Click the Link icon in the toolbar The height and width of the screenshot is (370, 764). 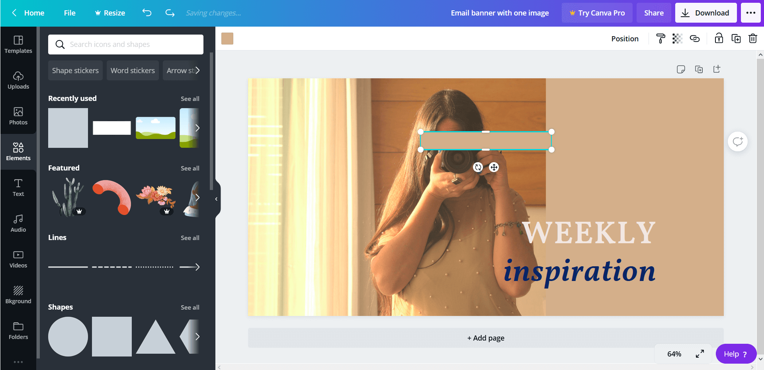click(x=695, y=39)
